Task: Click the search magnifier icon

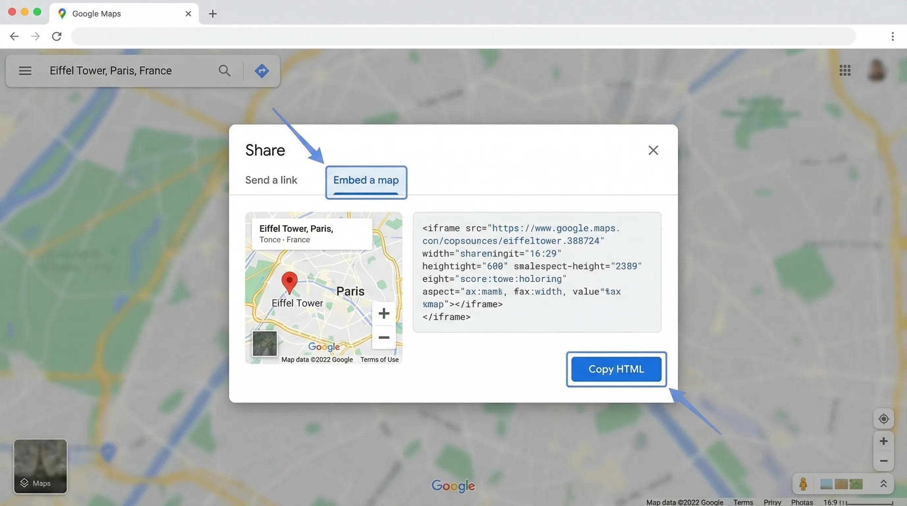Action: 224,71
